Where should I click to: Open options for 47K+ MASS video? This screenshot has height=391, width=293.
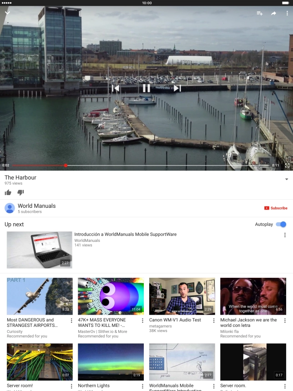coord(142,321)
